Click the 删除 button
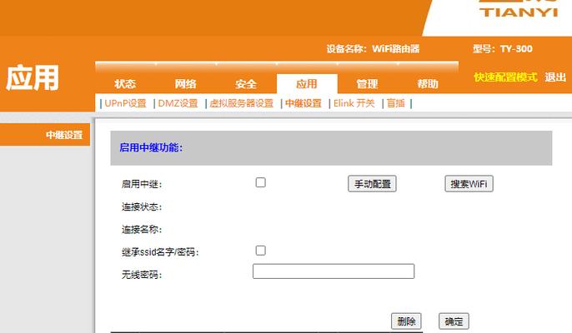This screenshot has width=572, height=333. (x=406, y=321)
